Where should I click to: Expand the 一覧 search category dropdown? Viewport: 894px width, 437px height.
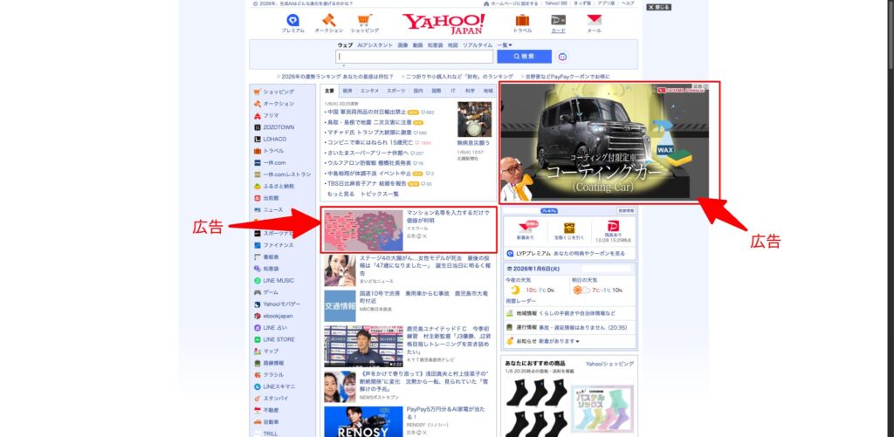click(505, 44)
